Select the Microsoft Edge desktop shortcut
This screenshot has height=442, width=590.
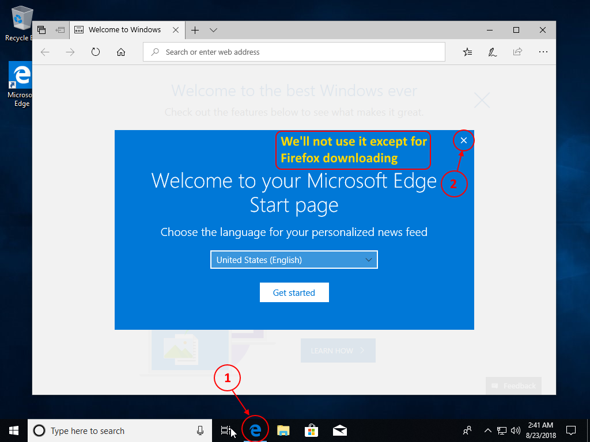20,85
